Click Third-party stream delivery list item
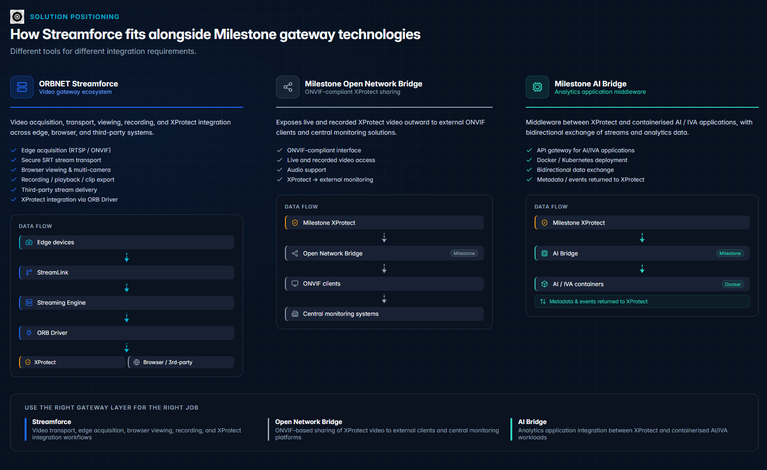The width and height of the screenshot is (767, 470). point(59,190)
